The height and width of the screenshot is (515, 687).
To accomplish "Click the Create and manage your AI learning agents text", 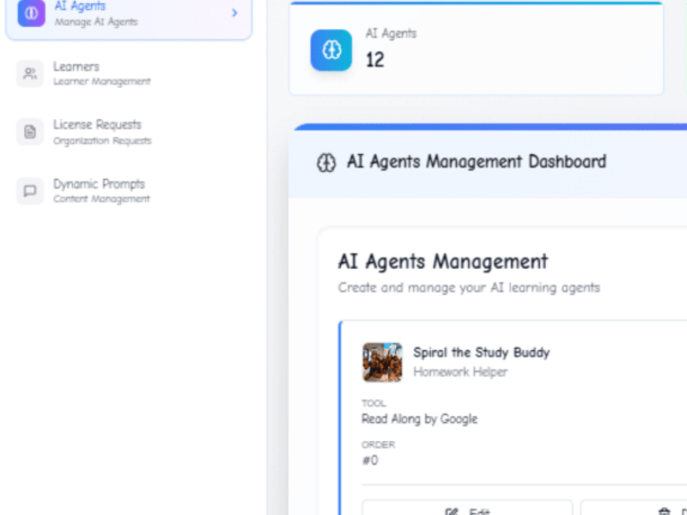I will (469, 288).
